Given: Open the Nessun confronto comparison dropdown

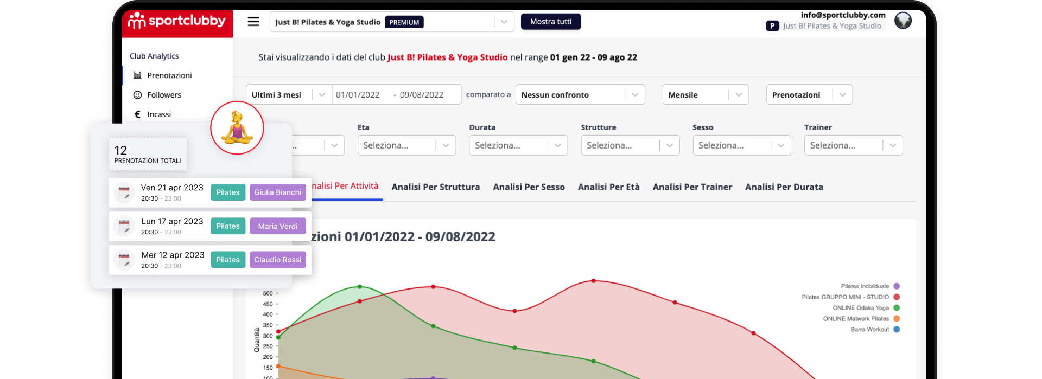Looking at the screenshot, I should tap(580, 95).
